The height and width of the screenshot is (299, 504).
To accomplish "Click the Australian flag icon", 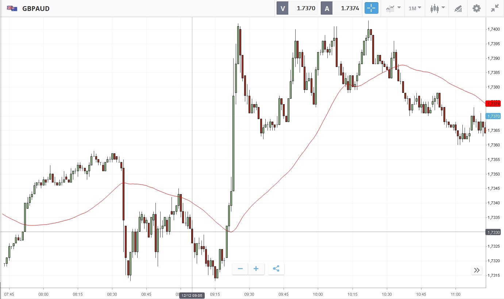I will [x=12, y=8].
